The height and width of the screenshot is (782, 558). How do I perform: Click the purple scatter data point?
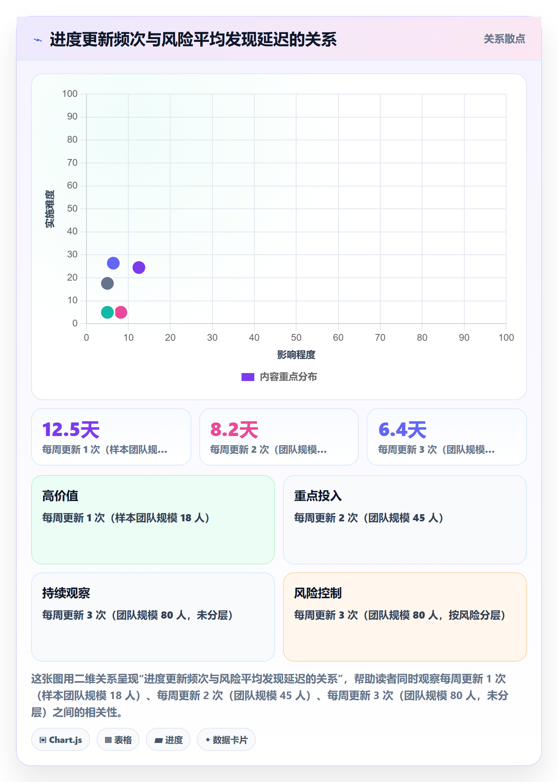point(139,267)
